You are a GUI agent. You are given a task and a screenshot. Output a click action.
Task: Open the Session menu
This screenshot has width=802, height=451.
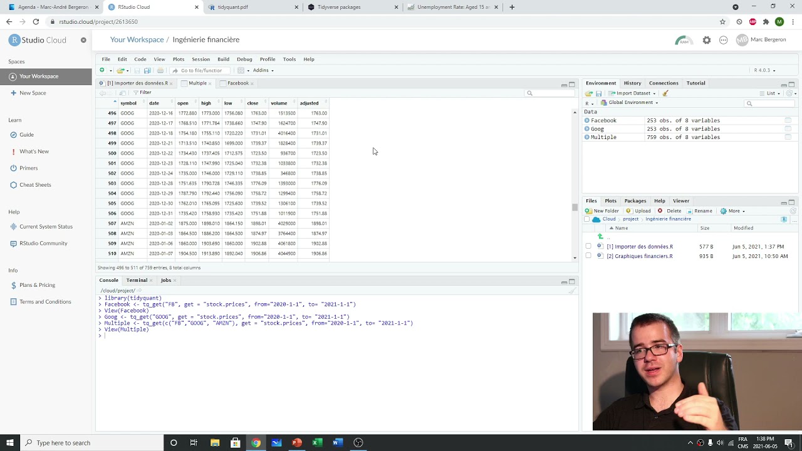pos(200,59)
